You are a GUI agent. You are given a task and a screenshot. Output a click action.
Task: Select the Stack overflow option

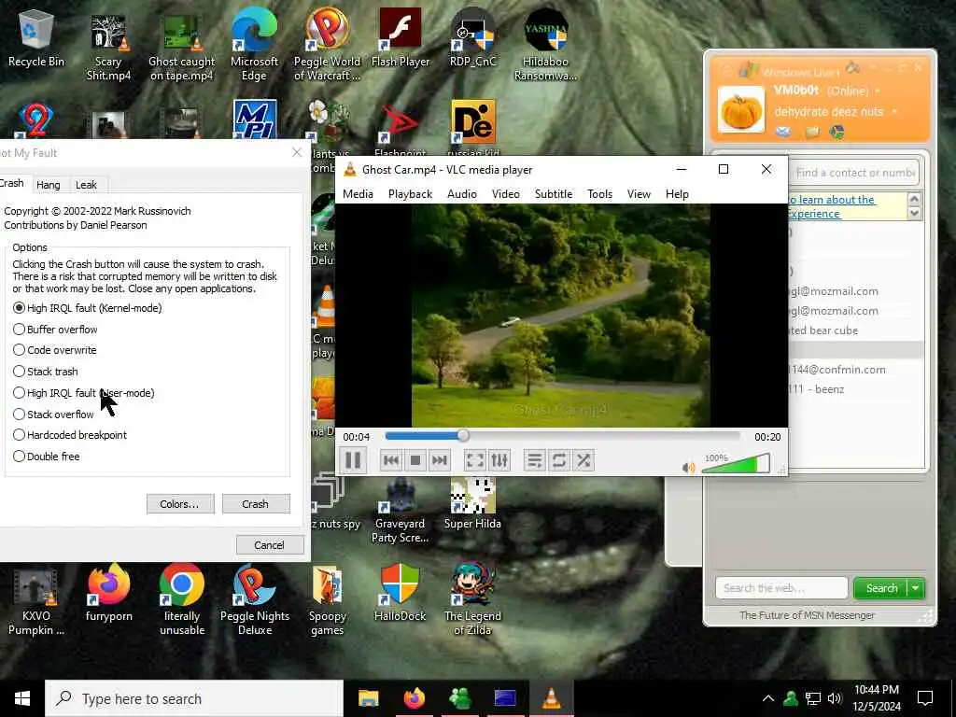(53, 414)
